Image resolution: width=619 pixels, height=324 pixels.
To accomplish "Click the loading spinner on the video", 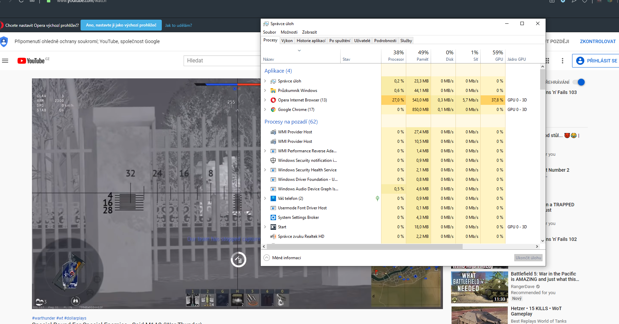I will [x=238, y=260].
